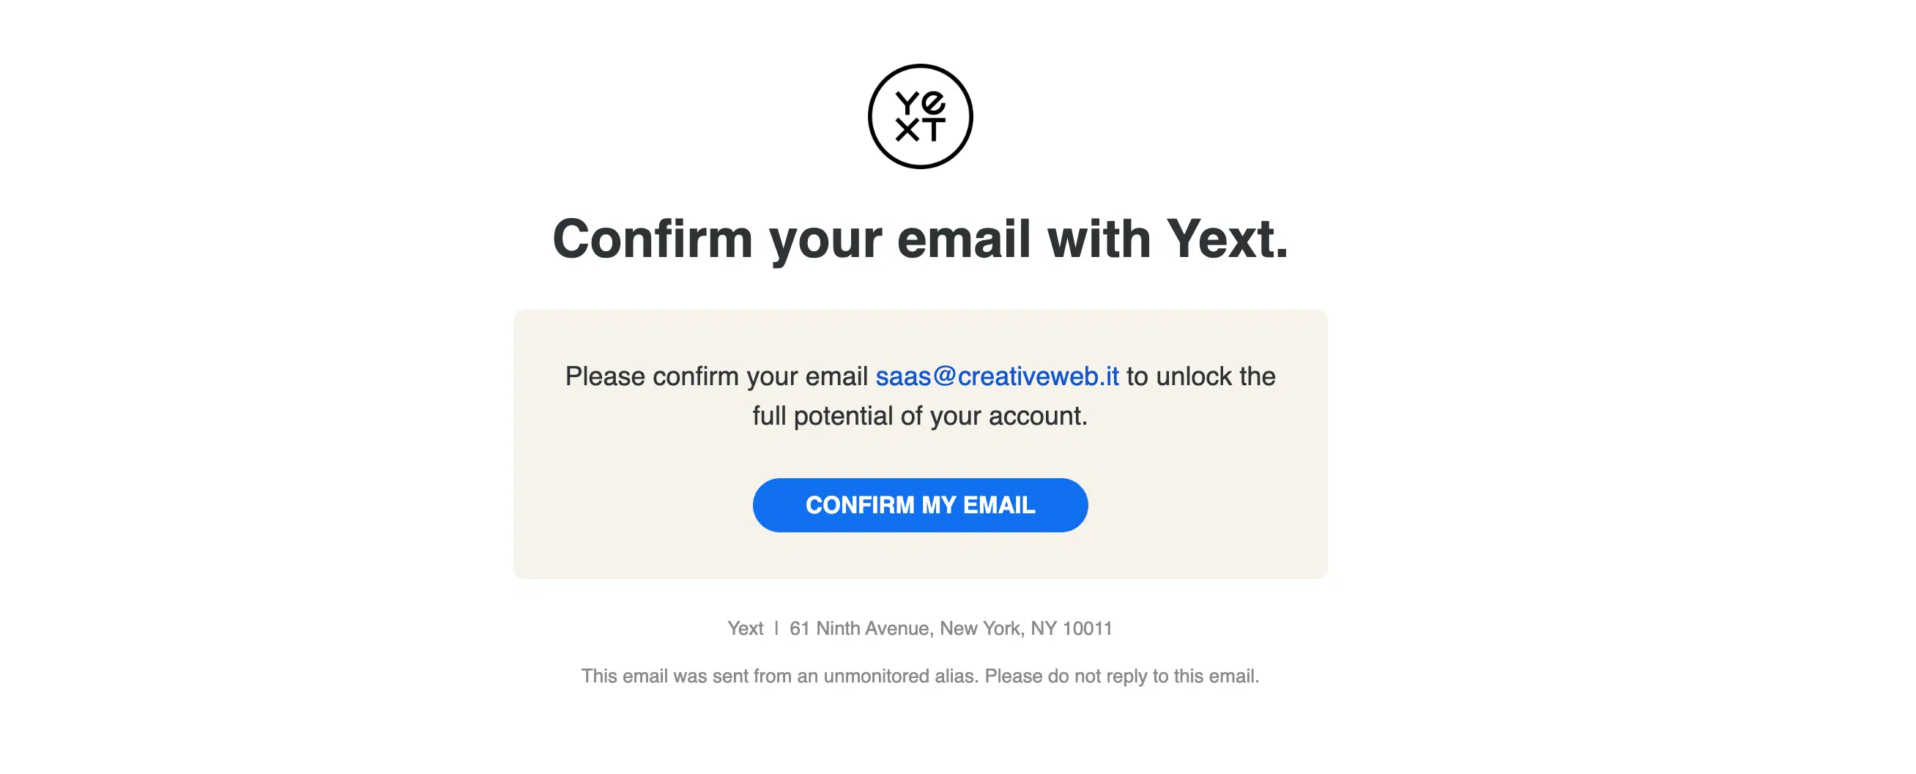Screen dimensions: 1916x774
Task: Click the word 'Confirm' in the heading
Action: coord(653,239)
